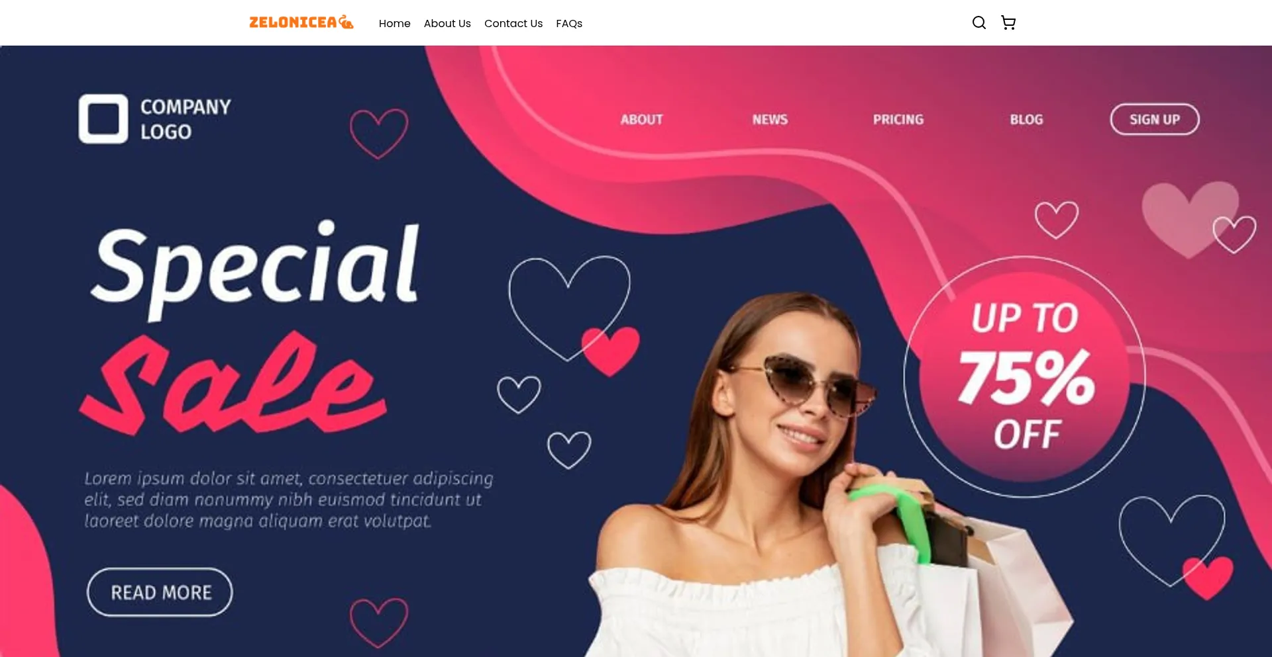Click the SIGN UP button on banner
The width and height of the screenshot is (1272, 657).
click(x=1155, y=119)
